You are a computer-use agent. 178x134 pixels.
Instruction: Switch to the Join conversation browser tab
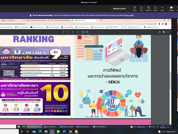tap(13, 20)
